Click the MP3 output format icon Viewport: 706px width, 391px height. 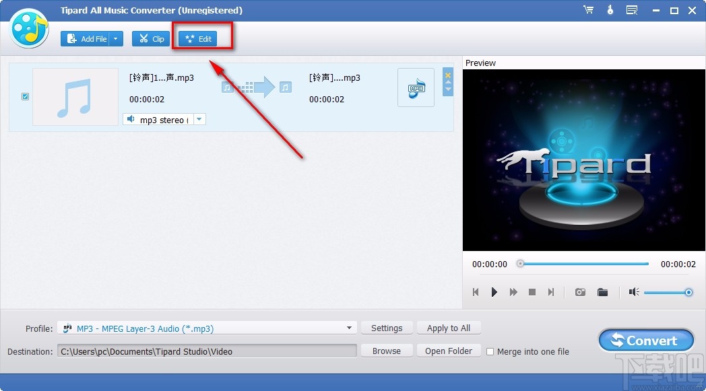(x=416, y=87)
